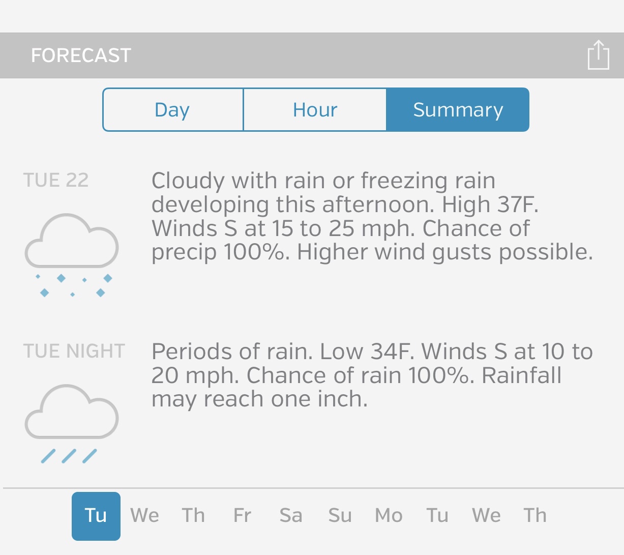Select the highlighted Tu day
Image resolution: width=624 pixels, height=555 pixels.
(x=96, y=516)
